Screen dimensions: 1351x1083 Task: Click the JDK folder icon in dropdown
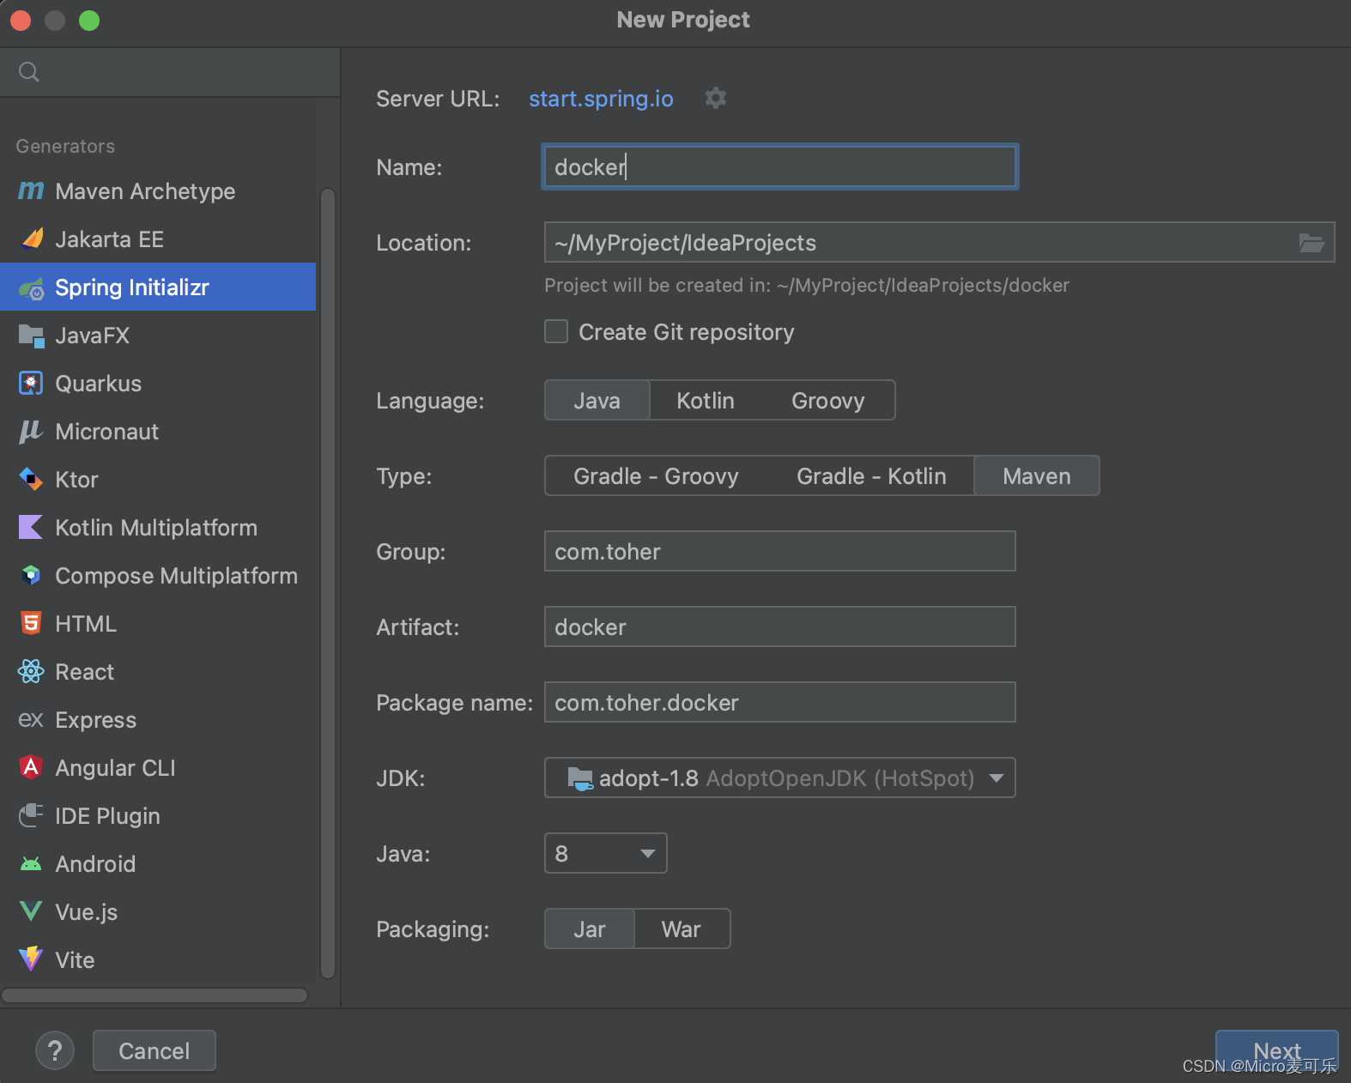point(580,778)
